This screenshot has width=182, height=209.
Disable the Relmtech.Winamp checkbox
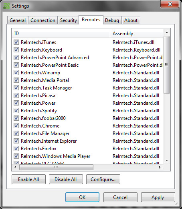pyautogui.click(x=16, y=73)
